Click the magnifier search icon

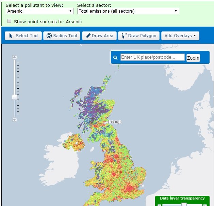tap(115, 58)
